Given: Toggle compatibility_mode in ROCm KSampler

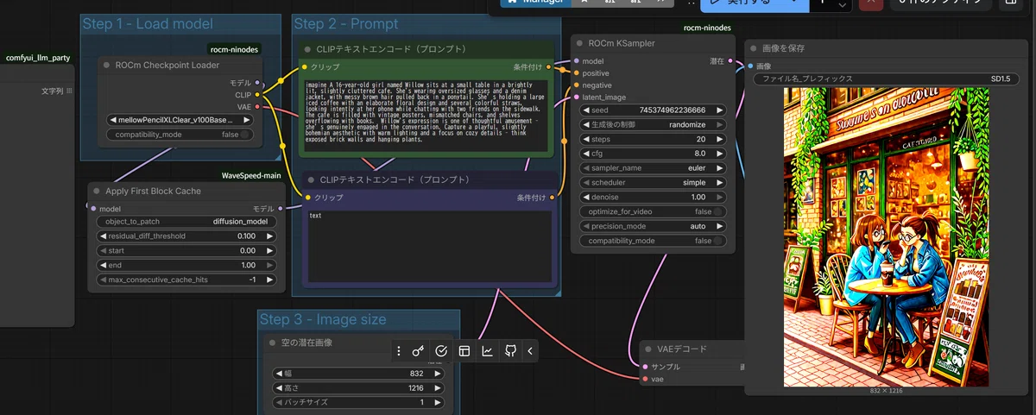Looking at the screenshot, I should coord(653,241).
